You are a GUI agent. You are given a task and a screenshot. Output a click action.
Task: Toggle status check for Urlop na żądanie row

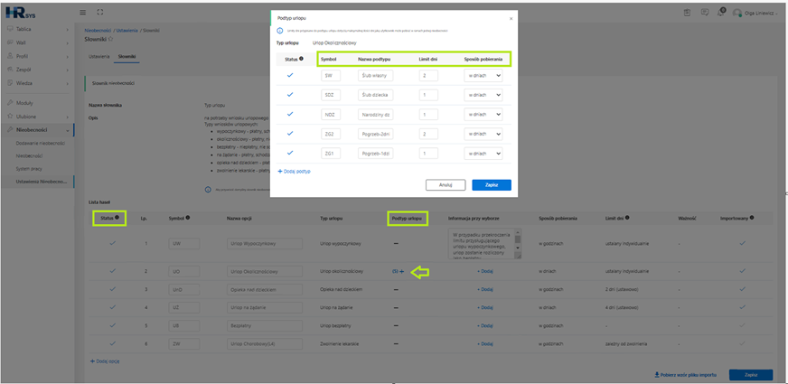click(x=113, y=306)
